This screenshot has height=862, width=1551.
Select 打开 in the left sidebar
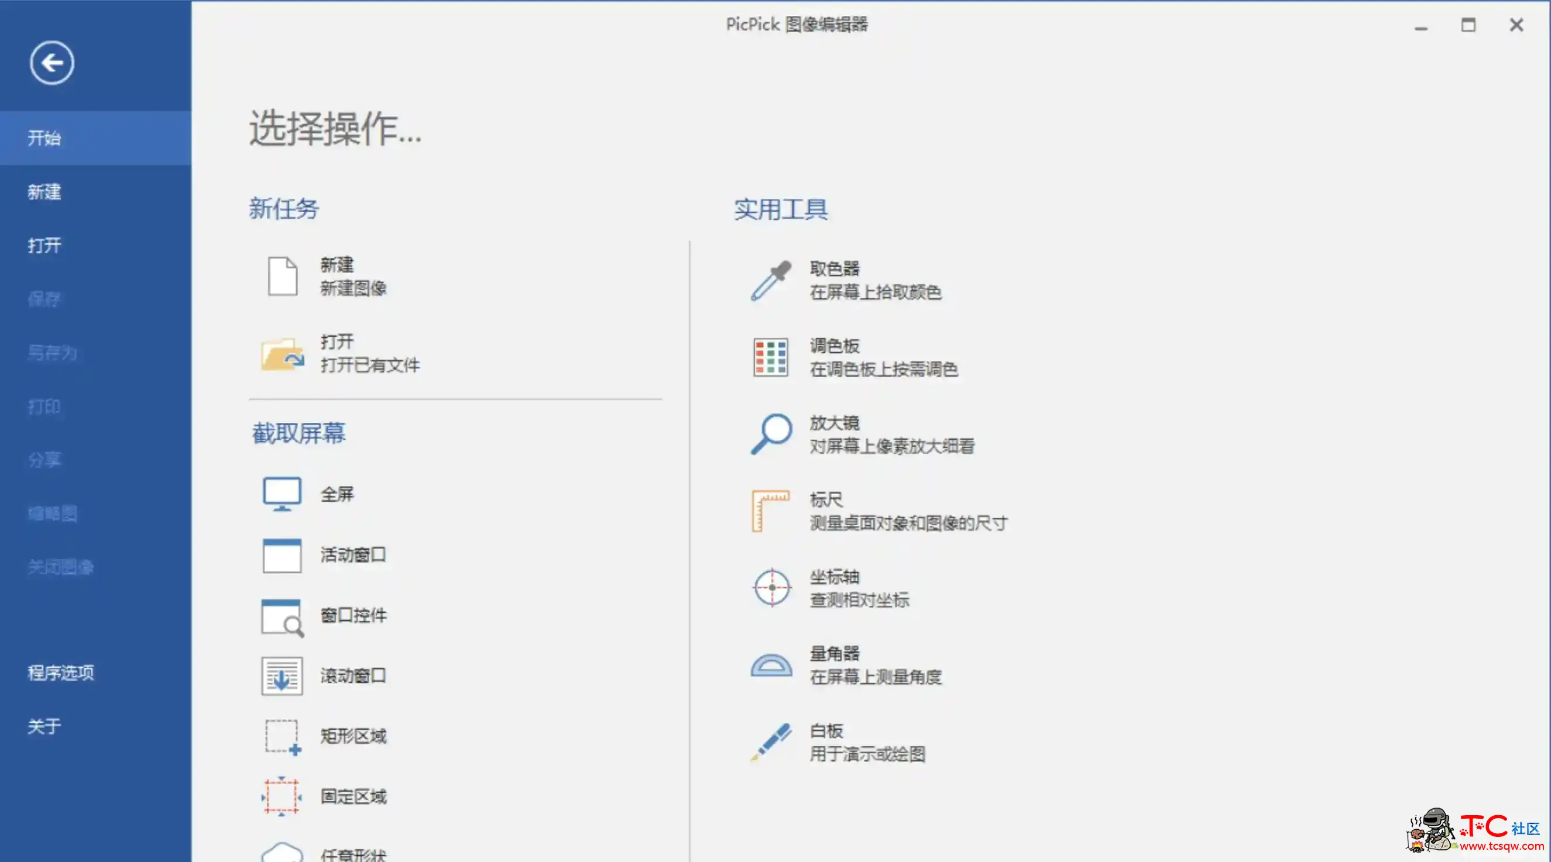pyautogui.click(x=96, y=246)
